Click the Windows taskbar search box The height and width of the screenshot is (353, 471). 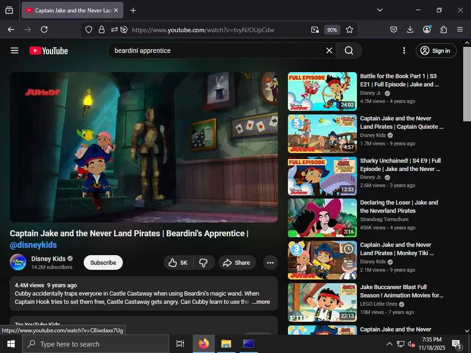coord(96,344)
